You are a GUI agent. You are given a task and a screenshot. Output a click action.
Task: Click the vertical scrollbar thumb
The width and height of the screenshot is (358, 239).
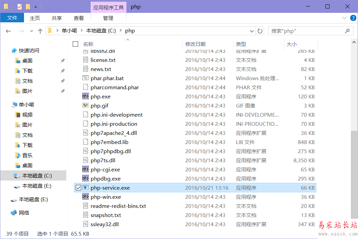click(354, 175)
